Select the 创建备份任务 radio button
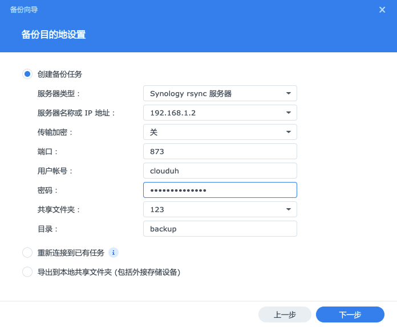 click(27, 74)
